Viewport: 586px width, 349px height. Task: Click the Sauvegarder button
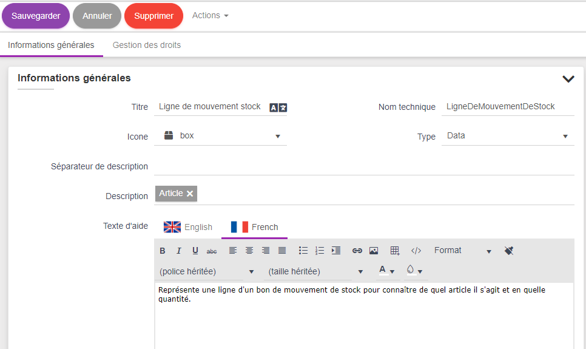tap(36, 16)
